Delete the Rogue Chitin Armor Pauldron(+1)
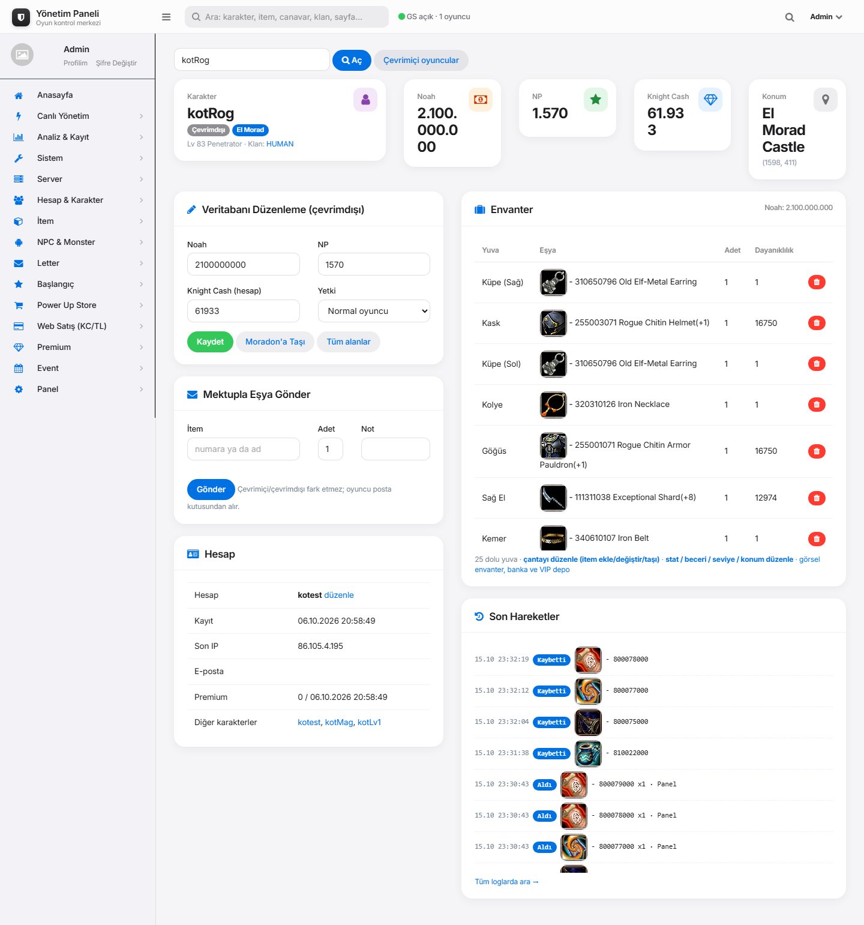The height and width of the screenshot is (925, 864). tap(817, 451)
